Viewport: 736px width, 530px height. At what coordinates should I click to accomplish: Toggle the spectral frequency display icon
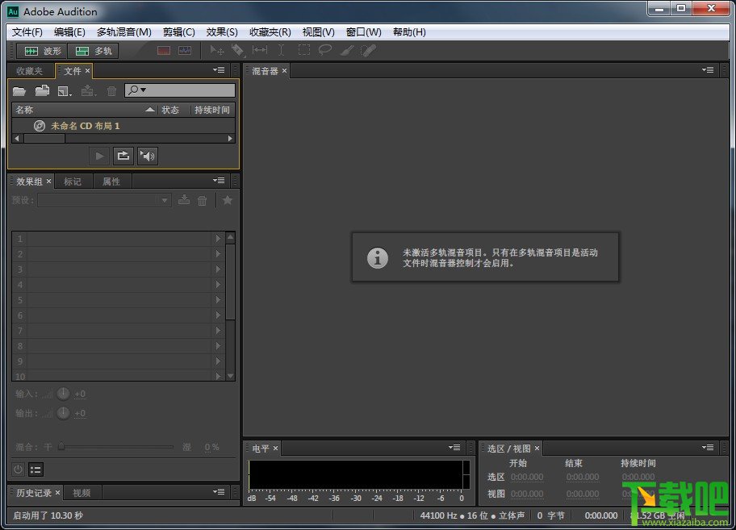click(x=163, y=51)
